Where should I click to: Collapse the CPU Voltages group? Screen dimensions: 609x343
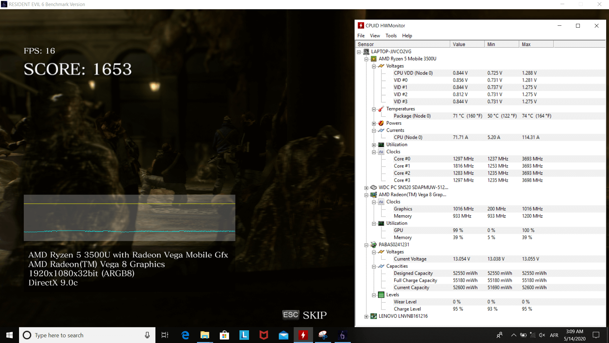pos(374,66)
